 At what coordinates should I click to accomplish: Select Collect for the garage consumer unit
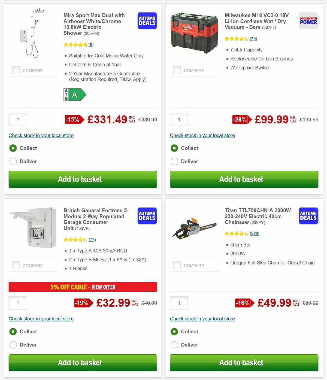(x=13, y=332)
